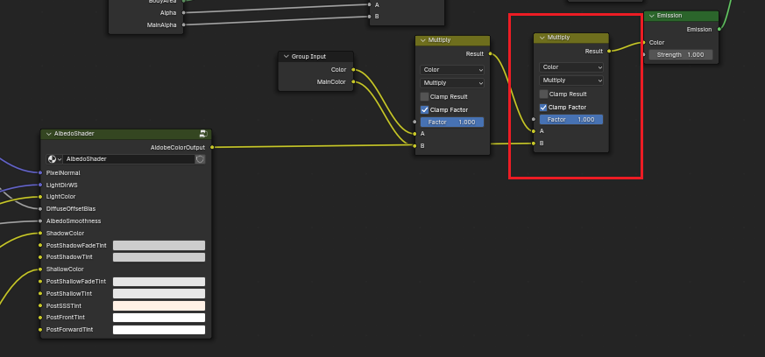765x357 pixels.
Task: Click the node group icon in AlbedoShader header
Action: point(203,134)
